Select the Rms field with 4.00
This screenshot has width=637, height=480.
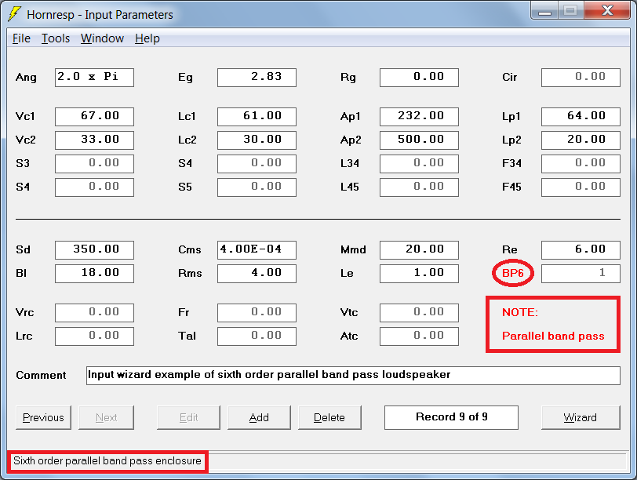(x=257, y=273)
